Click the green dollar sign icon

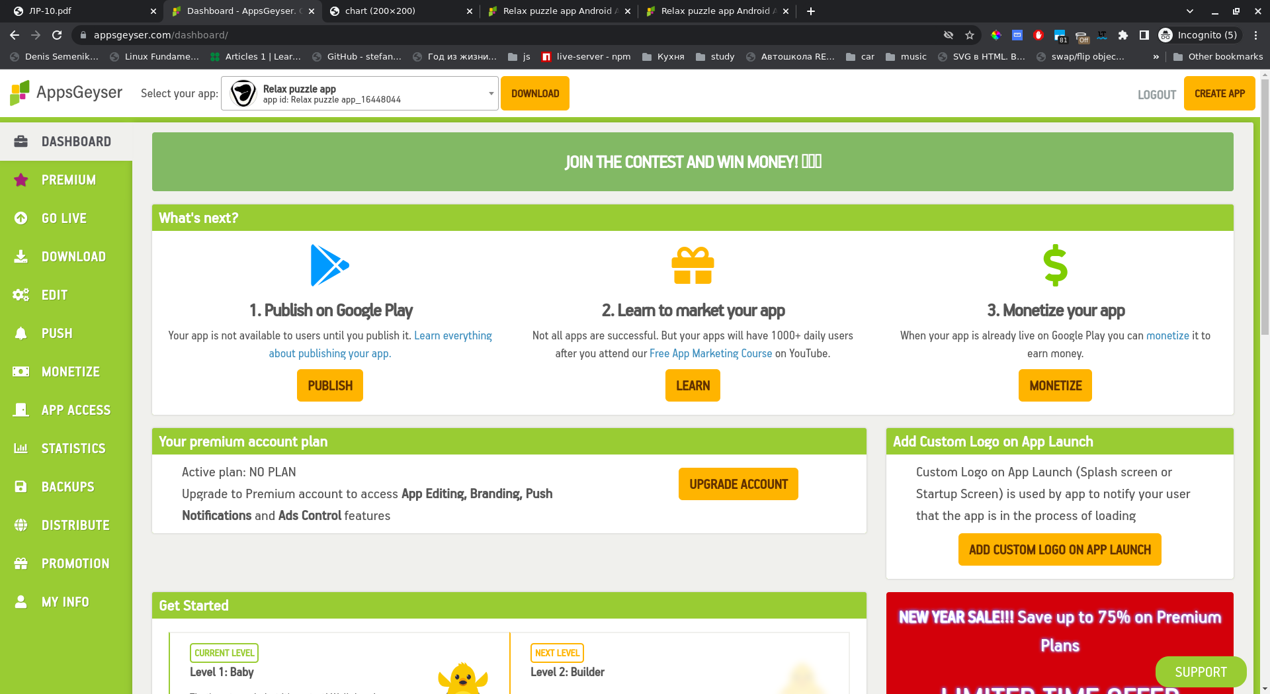pyautogui.click(x=1055, y=265)
